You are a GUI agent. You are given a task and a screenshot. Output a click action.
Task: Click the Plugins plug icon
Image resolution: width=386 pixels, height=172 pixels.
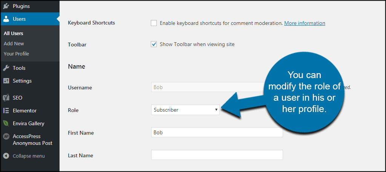[6, 6]
